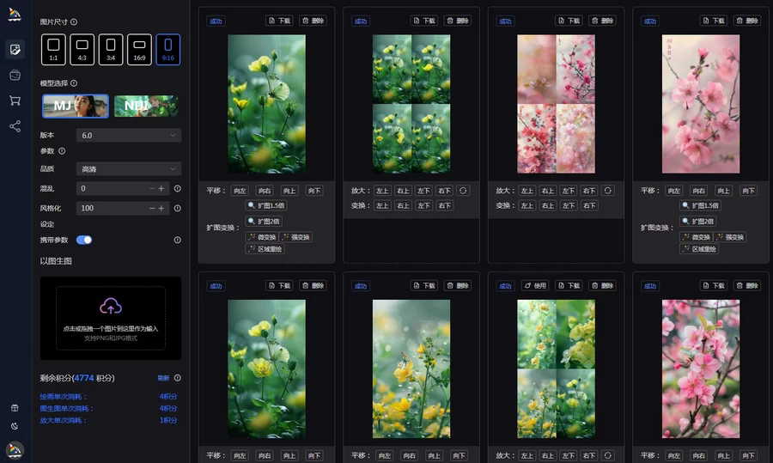
Task: Open the gift icon in the sidebar
Action: click(x=15, y=408)
